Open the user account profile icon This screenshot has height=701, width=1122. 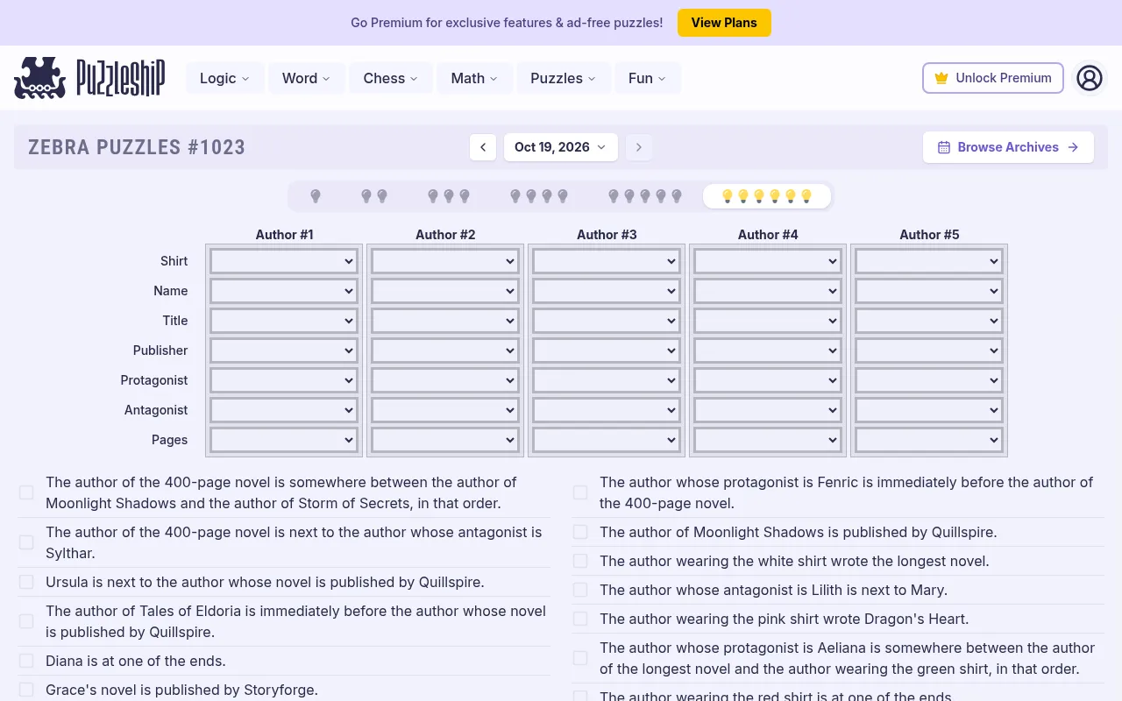pyautogui.click(x=1089, y=78)
